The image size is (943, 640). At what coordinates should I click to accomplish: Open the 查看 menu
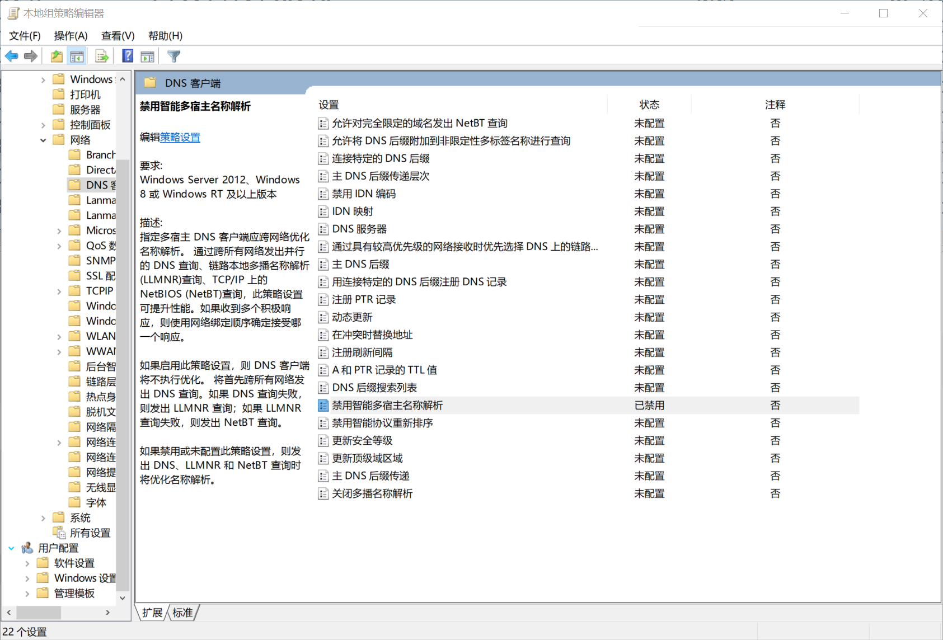(118, 35)
